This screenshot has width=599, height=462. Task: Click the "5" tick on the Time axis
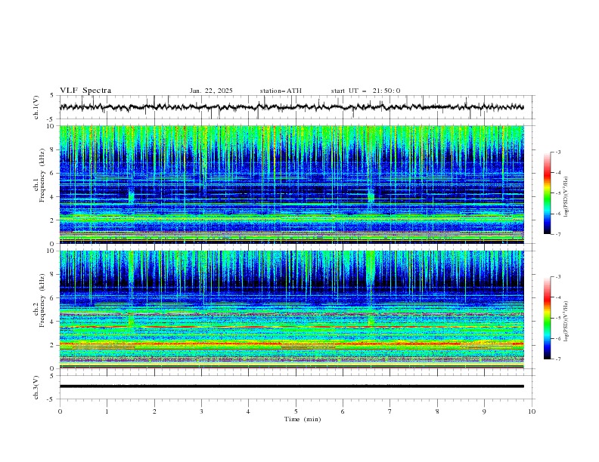pos(296,411)
